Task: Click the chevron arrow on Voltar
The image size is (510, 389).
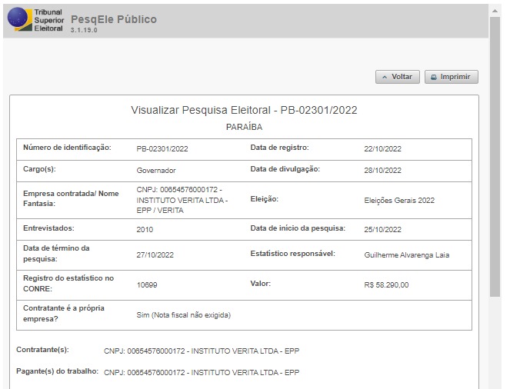Action: (x=385, y=77)
